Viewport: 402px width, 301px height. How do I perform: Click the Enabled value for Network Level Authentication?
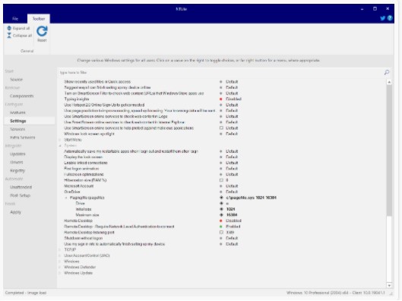coord(233,227)
